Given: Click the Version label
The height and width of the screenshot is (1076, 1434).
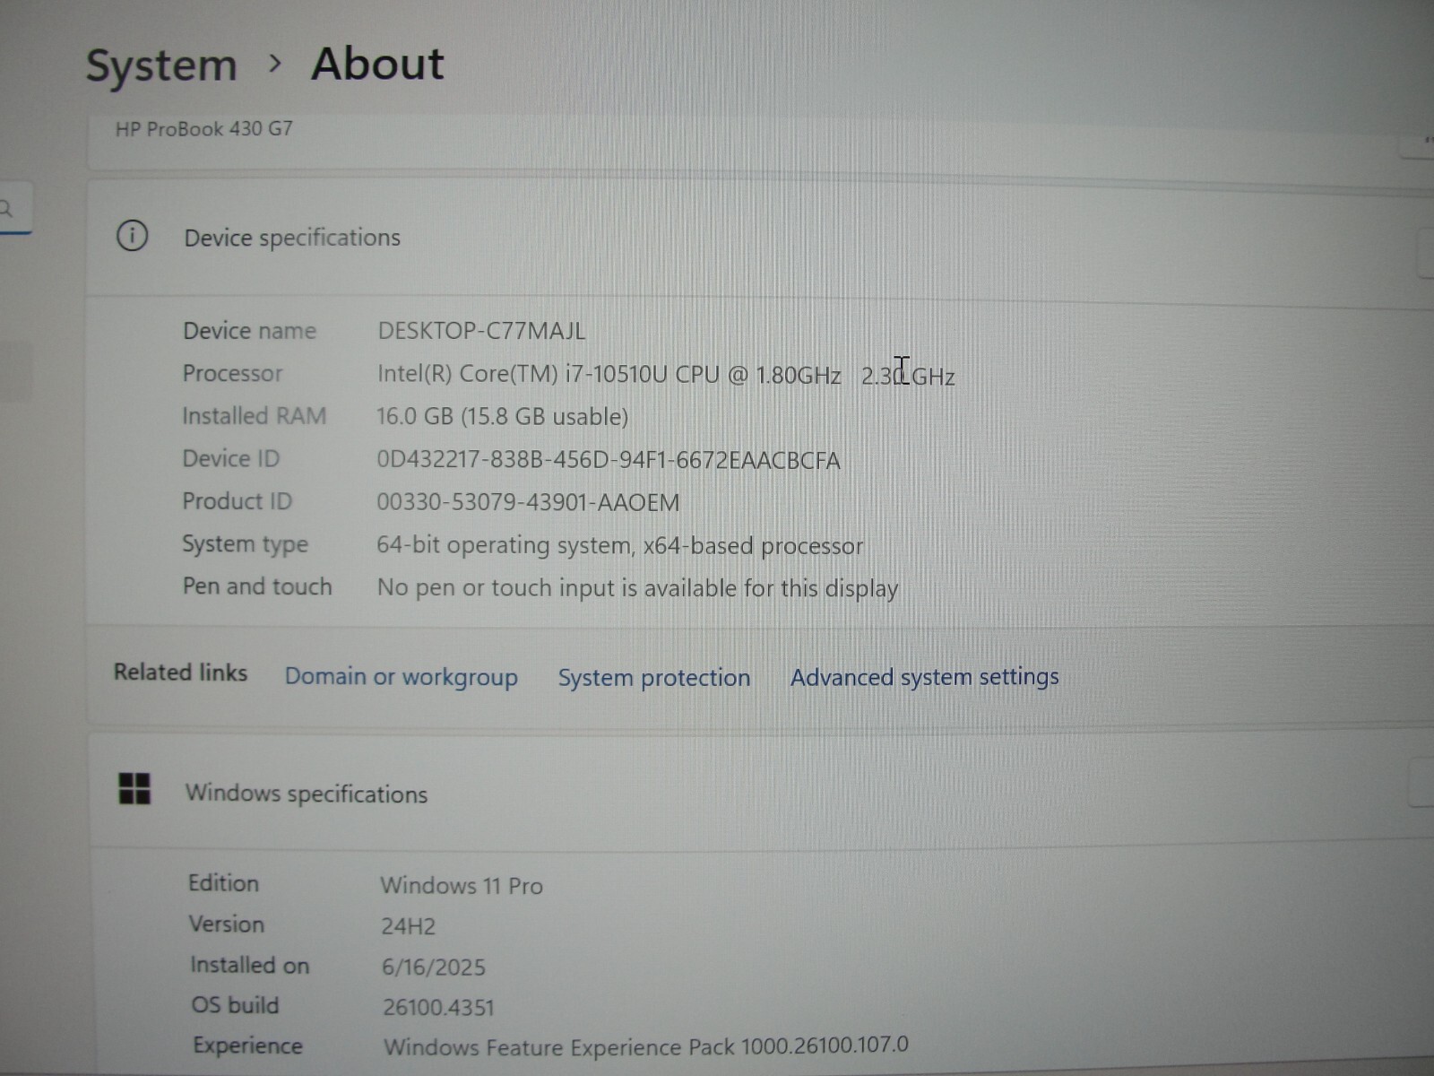Looking at the screenshot, I should pos(227,924).
